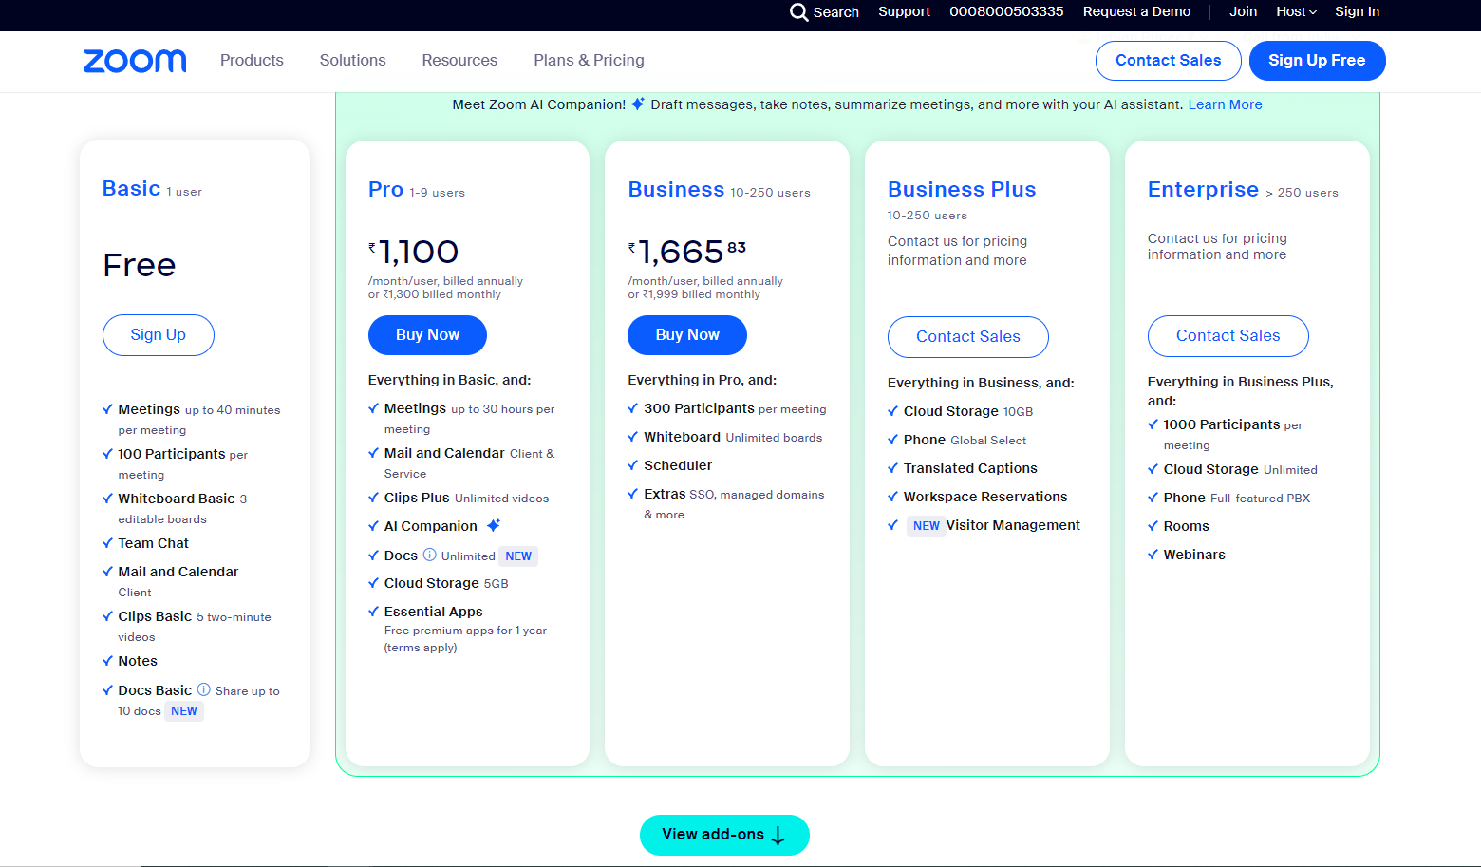1481x867 pixels.
Task: Click 'Cloud Storage 10GB' feature text
Action: pyautogui.click(x=968, y=411)
